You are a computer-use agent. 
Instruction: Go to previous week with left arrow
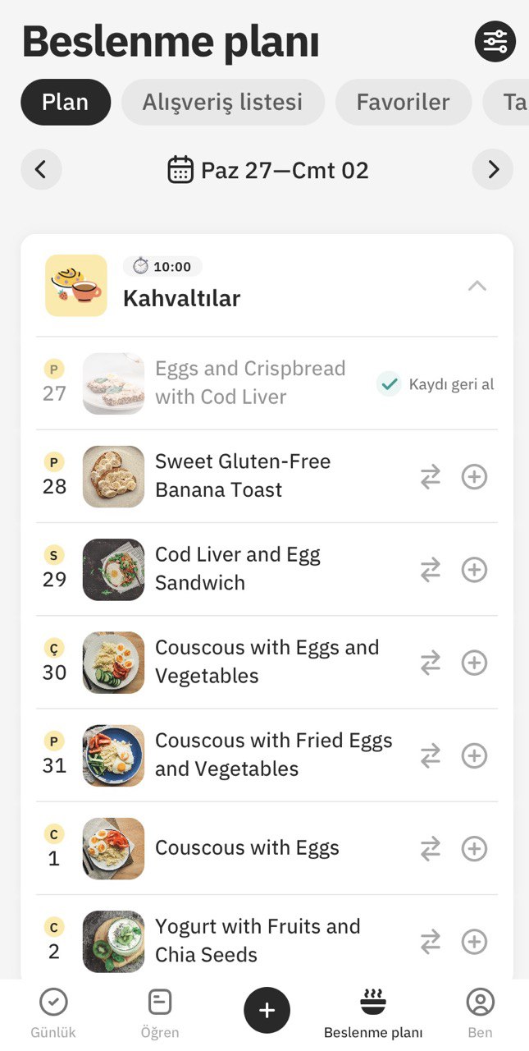coord(41,170)
